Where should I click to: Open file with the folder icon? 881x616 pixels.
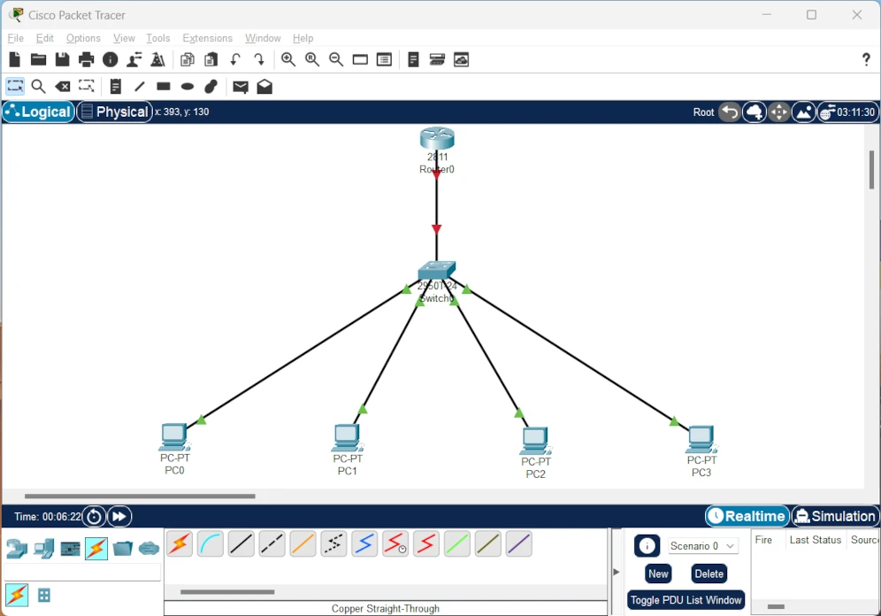(x=38, y=59)
